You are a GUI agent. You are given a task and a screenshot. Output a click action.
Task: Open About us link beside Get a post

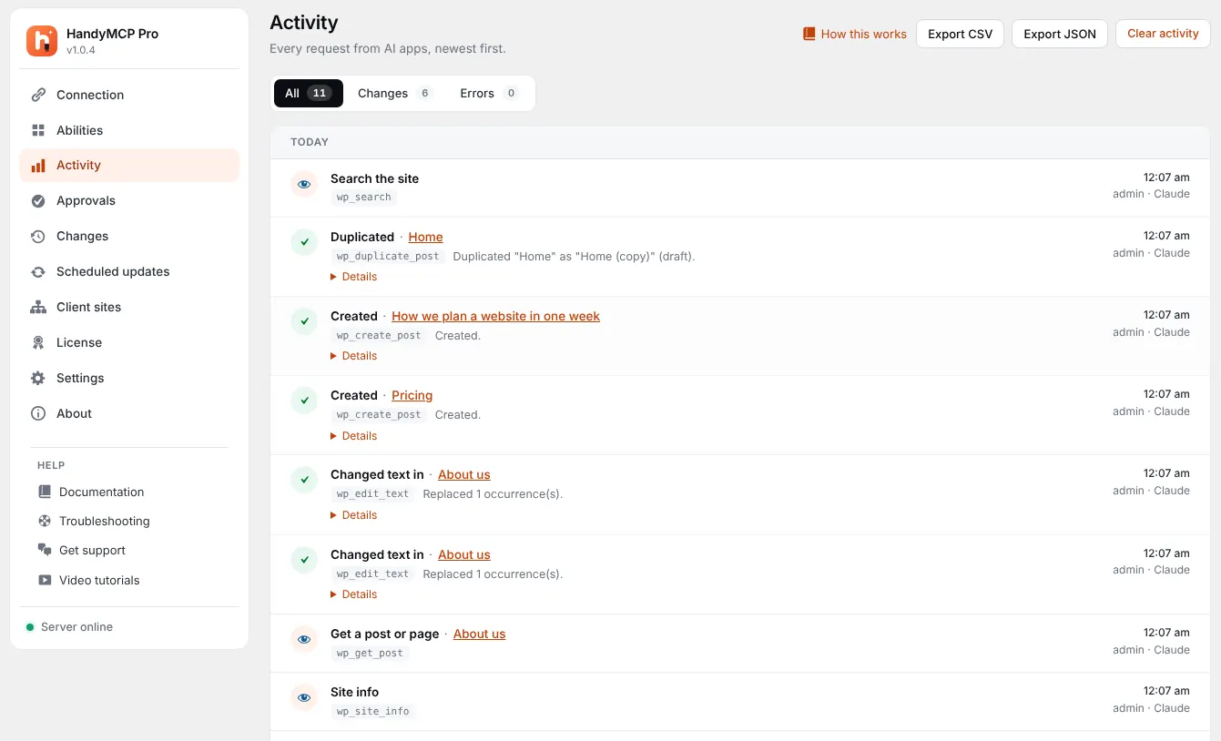click(x=479, y=634)
